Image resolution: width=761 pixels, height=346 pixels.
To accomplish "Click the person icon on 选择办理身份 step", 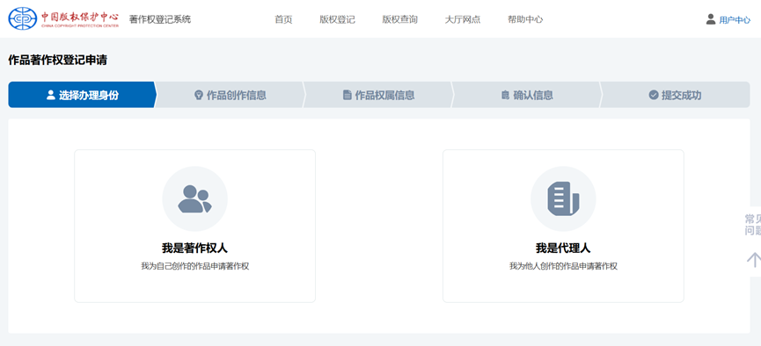I will click(x=51, y=95).
